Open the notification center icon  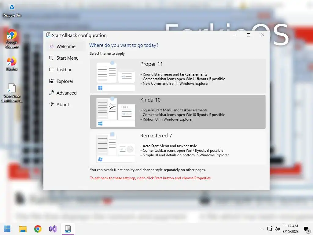pyautogui.click(x=306, y=229)
